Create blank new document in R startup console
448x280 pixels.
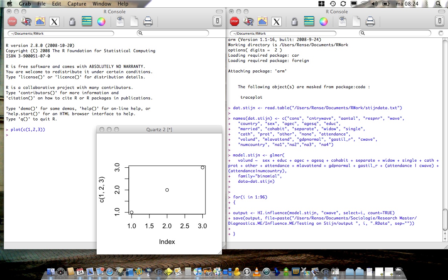pyautogui.click(x=134, y=22)
